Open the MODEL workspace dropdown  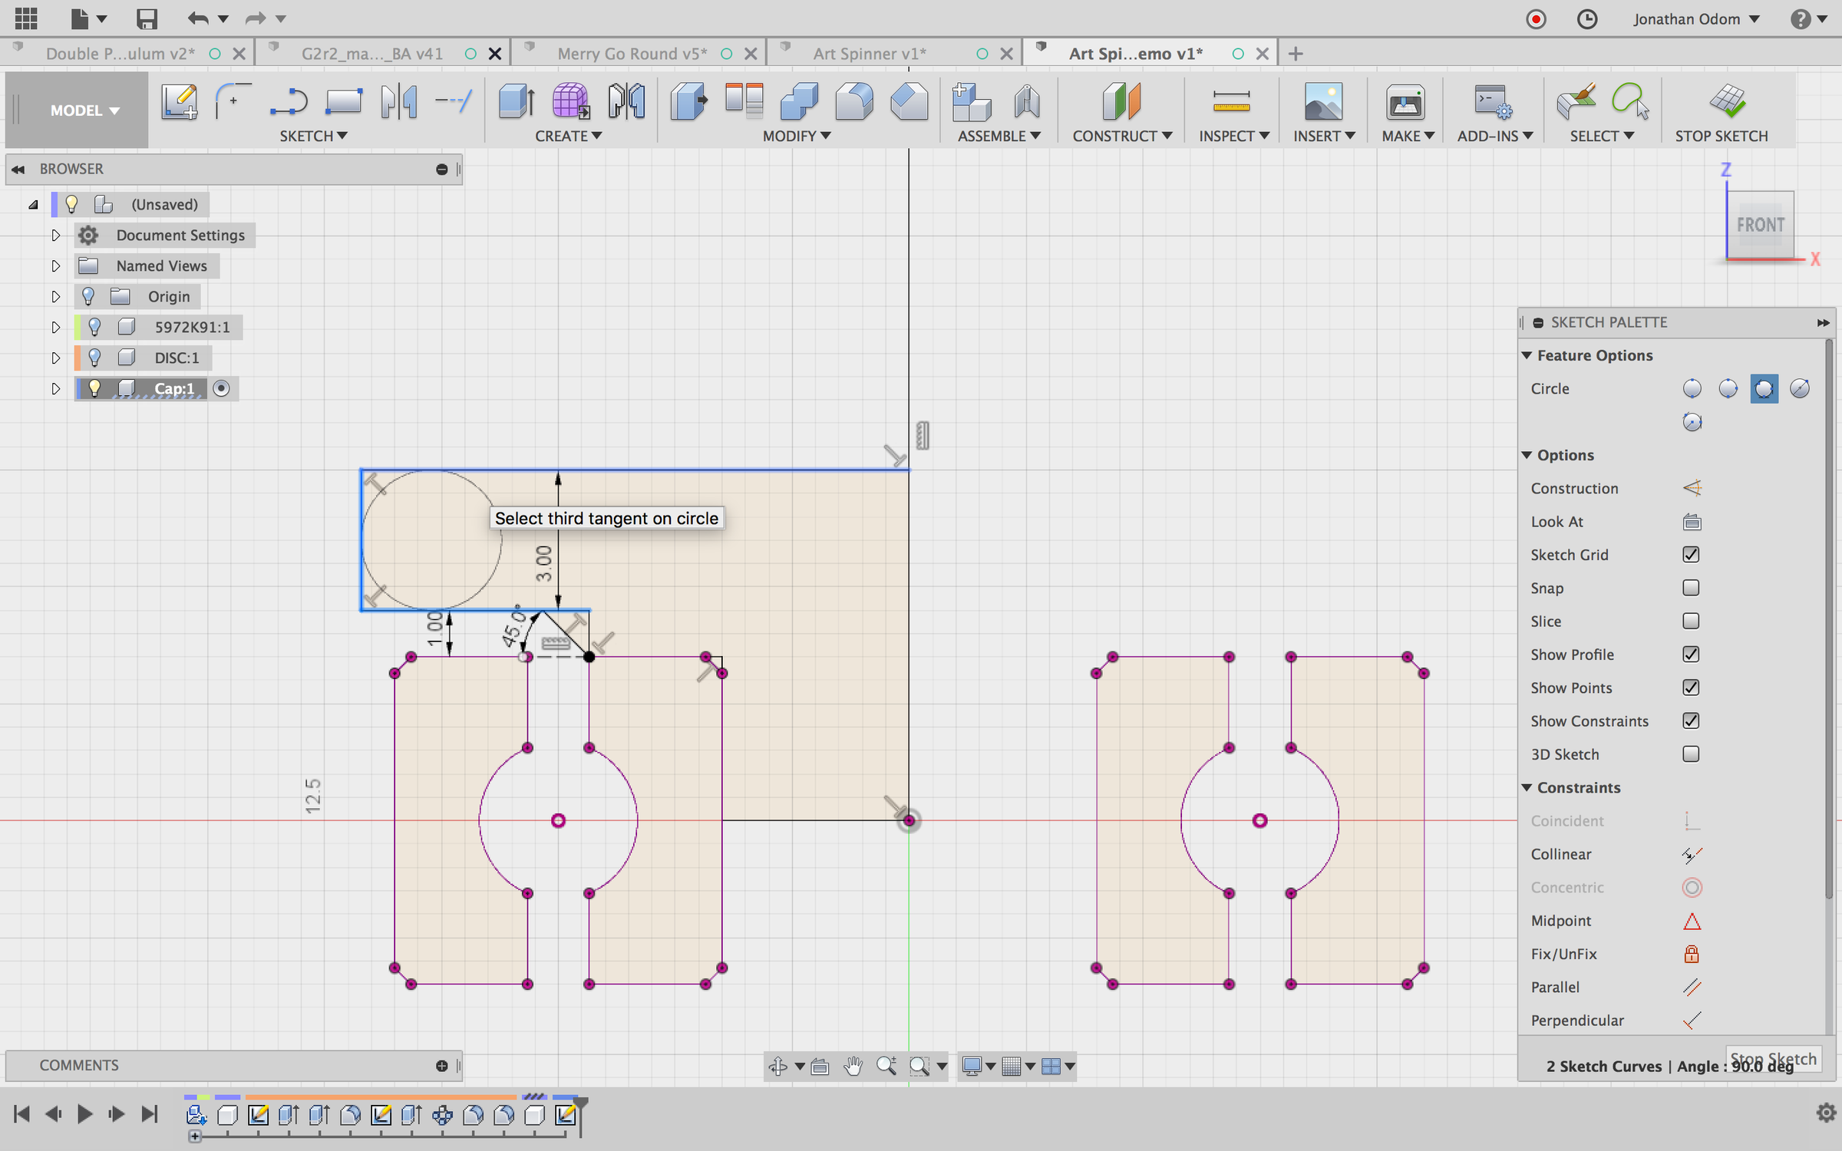[x=84, y=110]
